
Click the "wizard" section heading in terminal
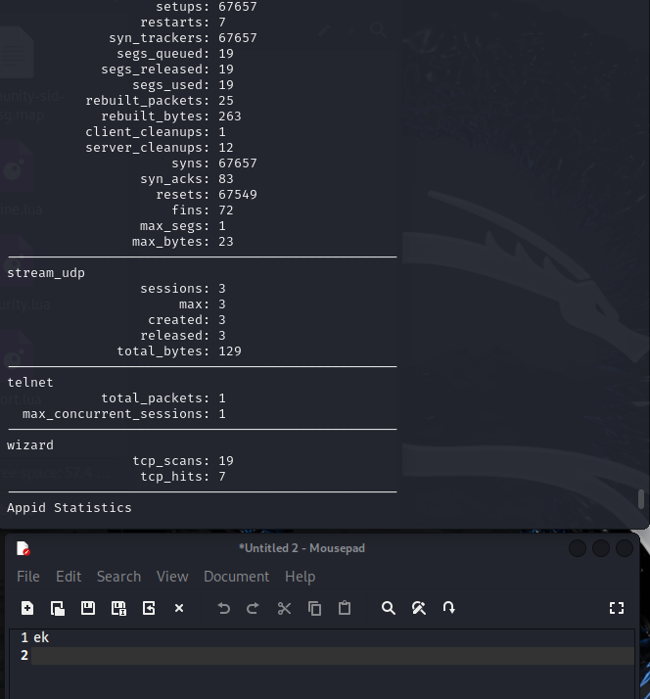(x=30, y=445)
